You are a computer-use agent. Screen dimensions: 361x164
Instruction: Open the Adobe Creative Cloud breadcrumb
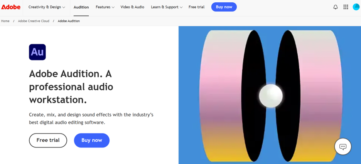(34, 21)
